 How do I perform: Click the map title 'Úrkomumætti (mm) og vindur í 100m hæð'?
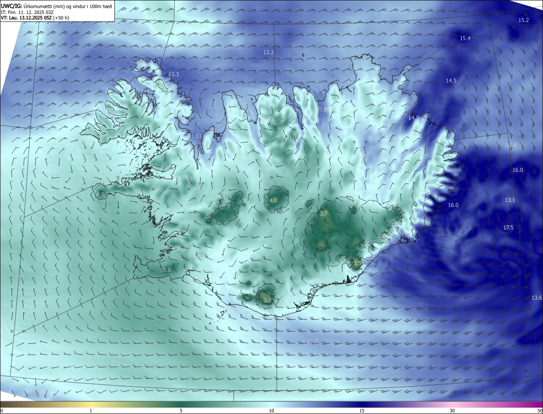click(67, 6)
